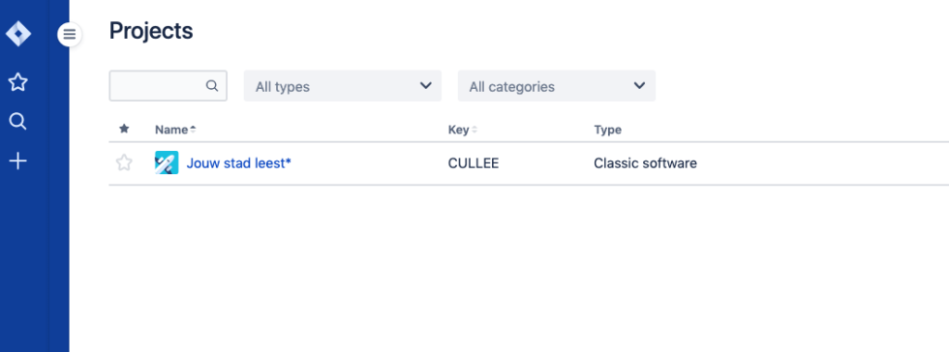
Task: Star the Jouw stad leest project
Action: [124, 162]
